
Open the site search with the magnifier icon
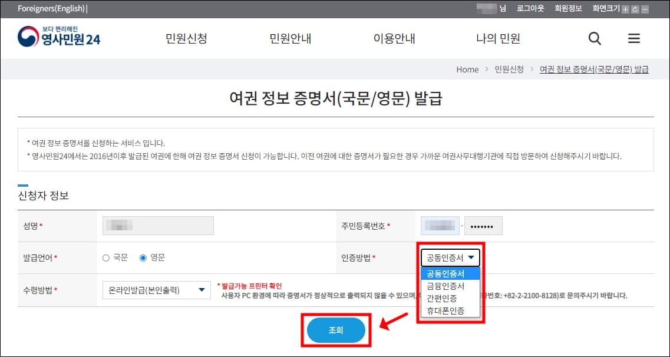(594, 38)
